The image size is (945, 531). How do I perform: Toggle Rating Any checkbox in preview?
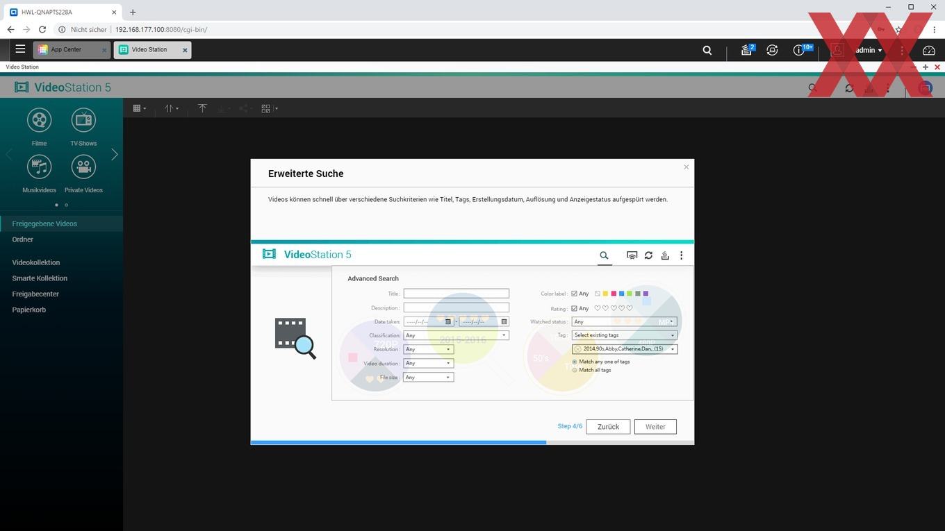tap(575, 308)
